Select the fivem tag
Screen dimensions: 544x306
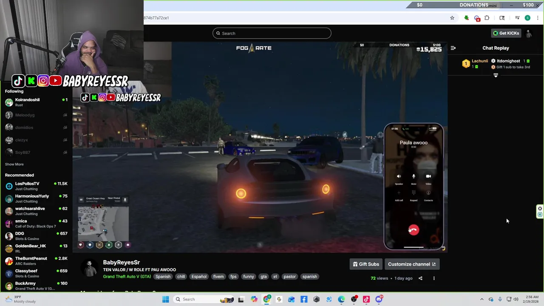[218, 277]
